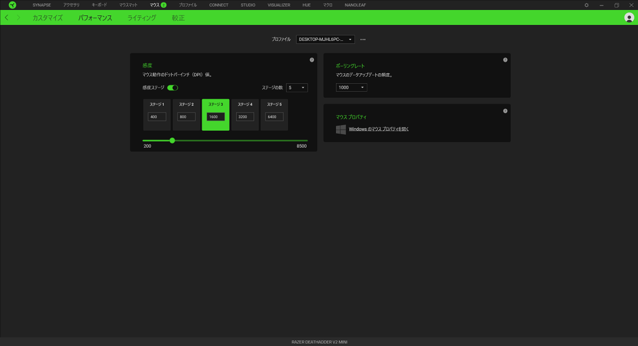Open the VISUALIZER tab
Screen dimensions: 638x346
[279, 5]
